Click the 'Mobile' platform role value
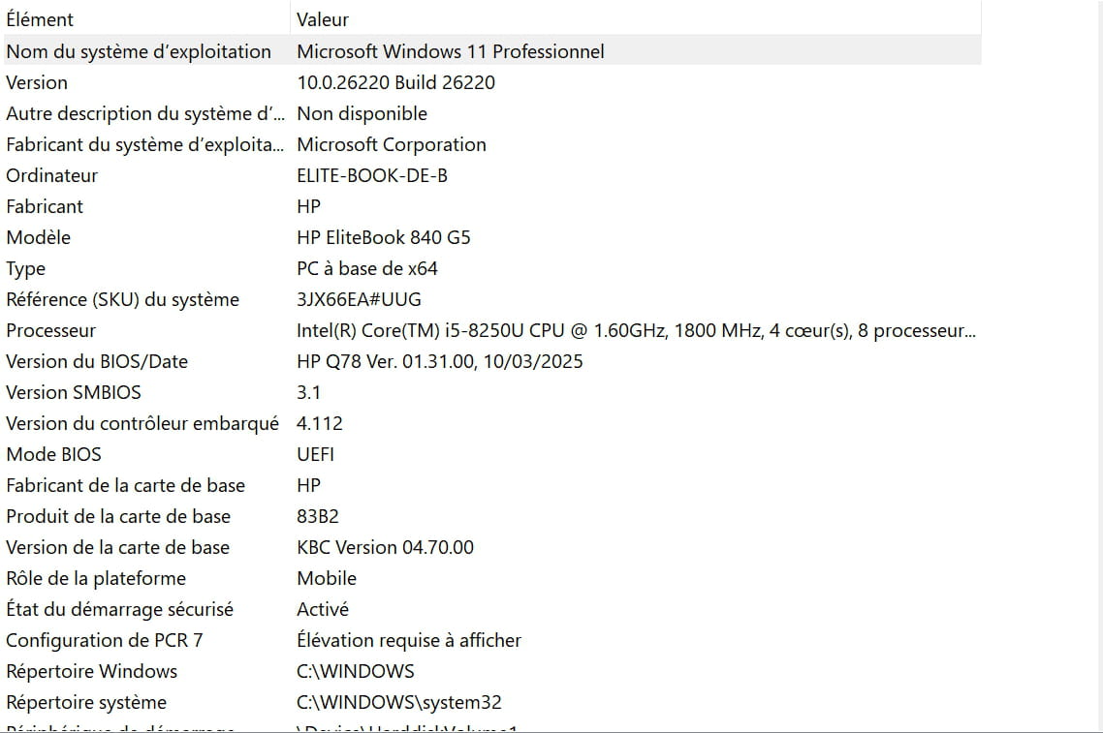 pyautogui.click(x=327, y=578)
